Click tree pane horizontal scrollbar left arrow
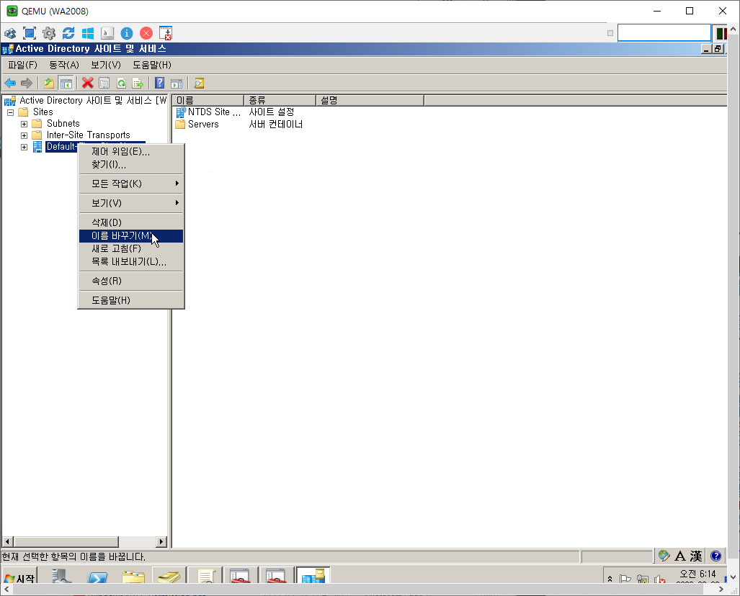740x596 pixels. (x=7, y=542)
